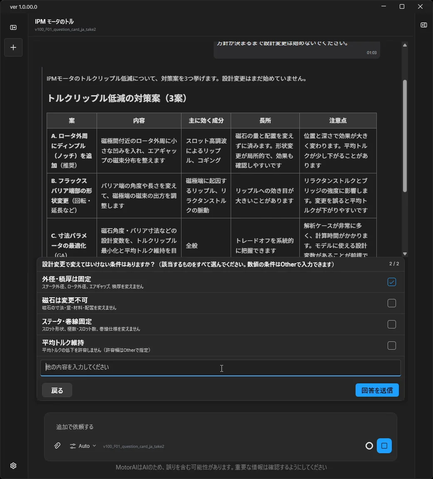Close the application window
The width and height of the screenshot is (433, 479).
click(421, 6)
